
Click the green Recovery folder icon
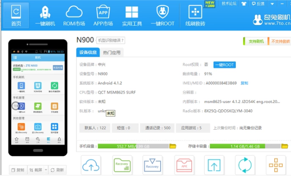122,165
